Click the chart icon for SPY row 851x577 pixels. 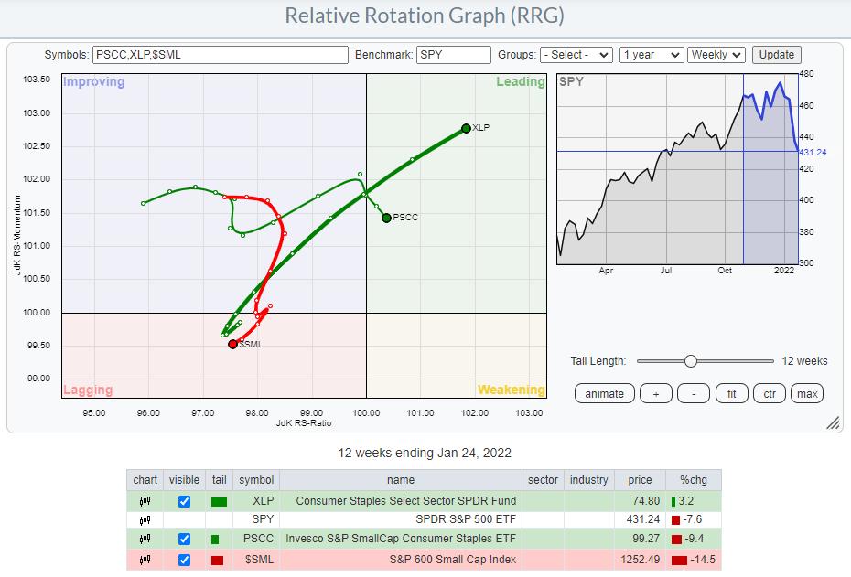coord(145,520)
